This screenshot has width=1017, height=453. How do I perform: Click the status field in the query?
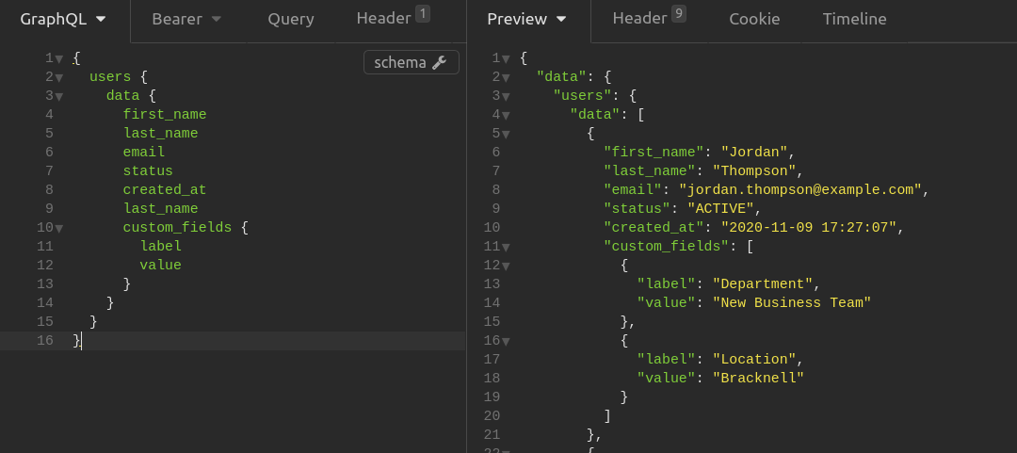point(148,171)
